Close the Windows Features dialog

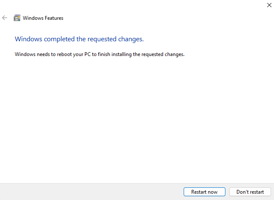coord(269,5)
